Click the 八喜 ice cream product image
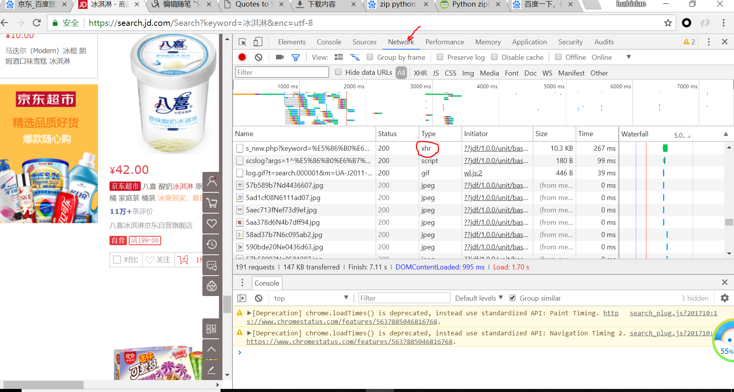 click(172, 94)
